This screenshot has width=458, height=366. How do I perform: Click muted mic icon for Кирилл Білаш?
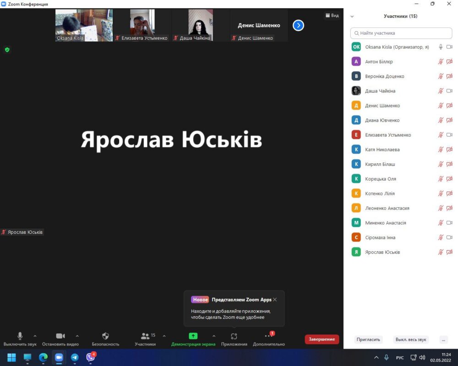pyautogui.click(x=441, y=164)
